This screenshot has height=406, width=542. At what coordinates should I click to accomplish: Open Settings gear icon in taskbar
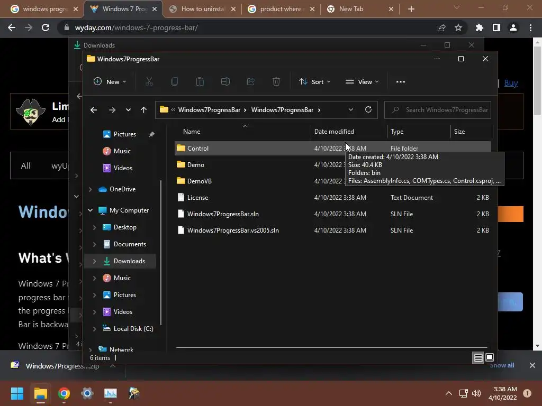coord(87,393)
